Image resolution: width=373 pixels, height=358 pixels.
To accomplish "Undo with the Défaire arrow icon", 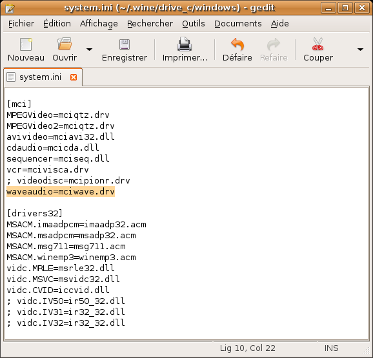I will pos(237,44).
